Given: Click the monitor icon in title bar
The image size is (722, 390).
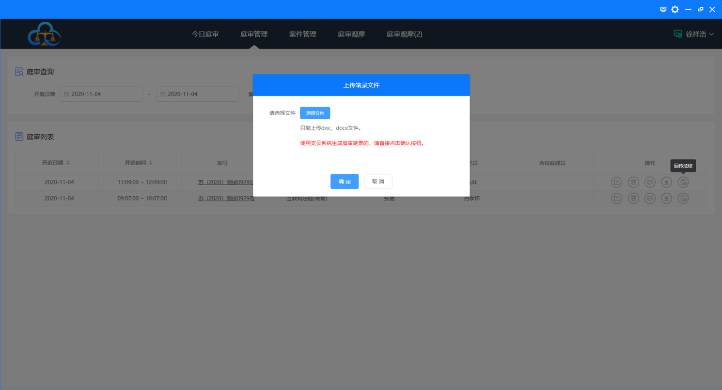Looking at the screenshot, I should [663, 9].
